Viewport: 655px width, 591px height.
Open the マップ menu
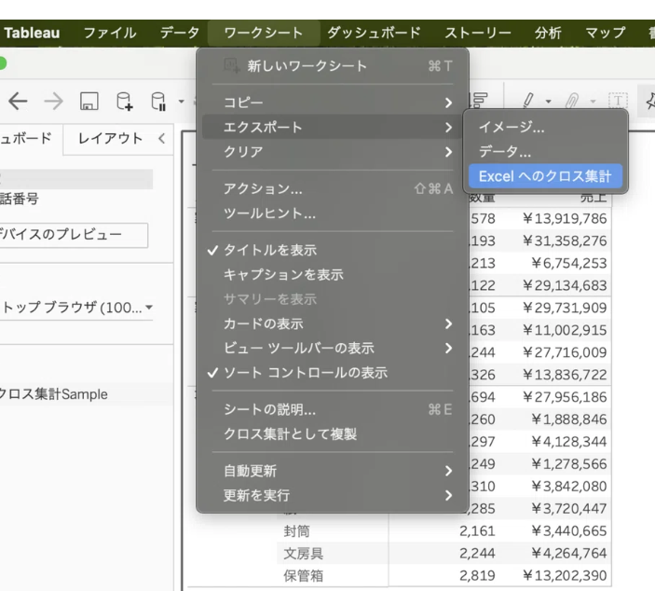(x=606, y=33)
